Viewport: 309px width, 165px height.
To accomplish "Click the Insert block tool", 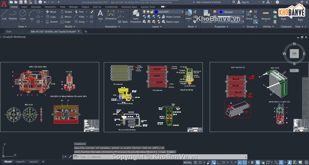I will [x=189, y=15].
